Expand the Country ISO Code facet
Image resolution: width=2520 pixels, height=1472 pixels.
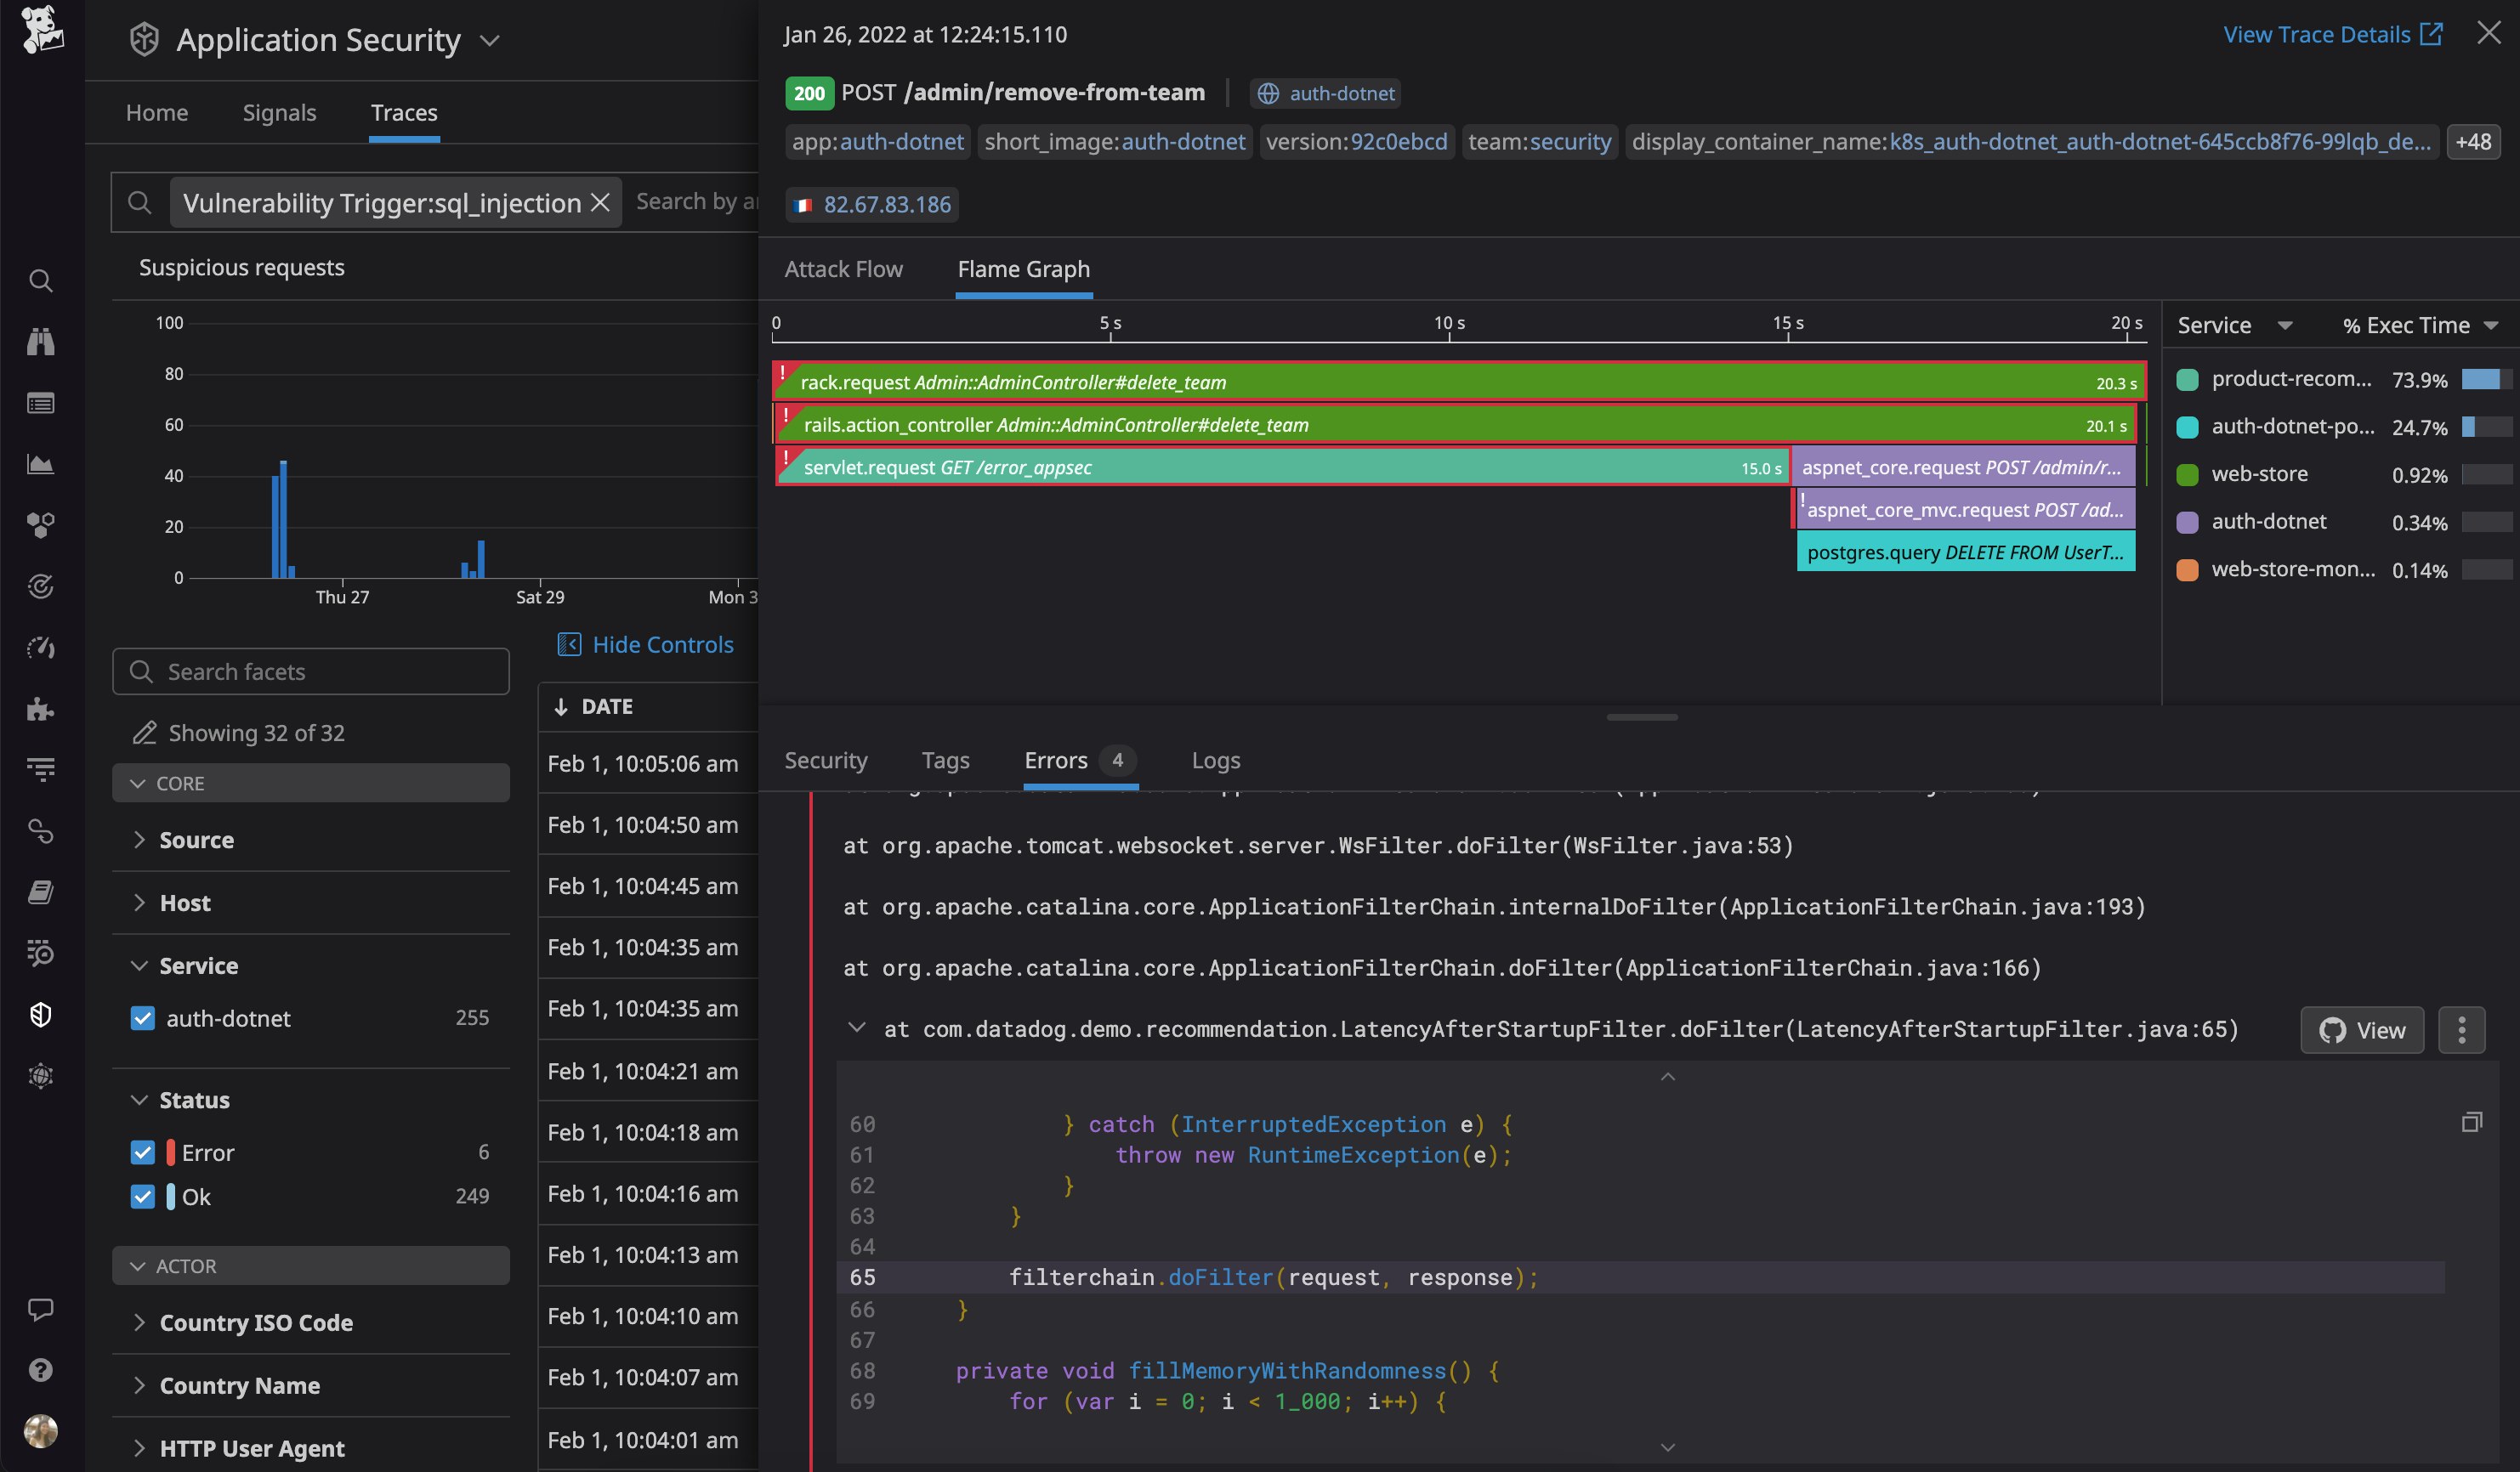pyautogui.click(x=255, y=1323)
